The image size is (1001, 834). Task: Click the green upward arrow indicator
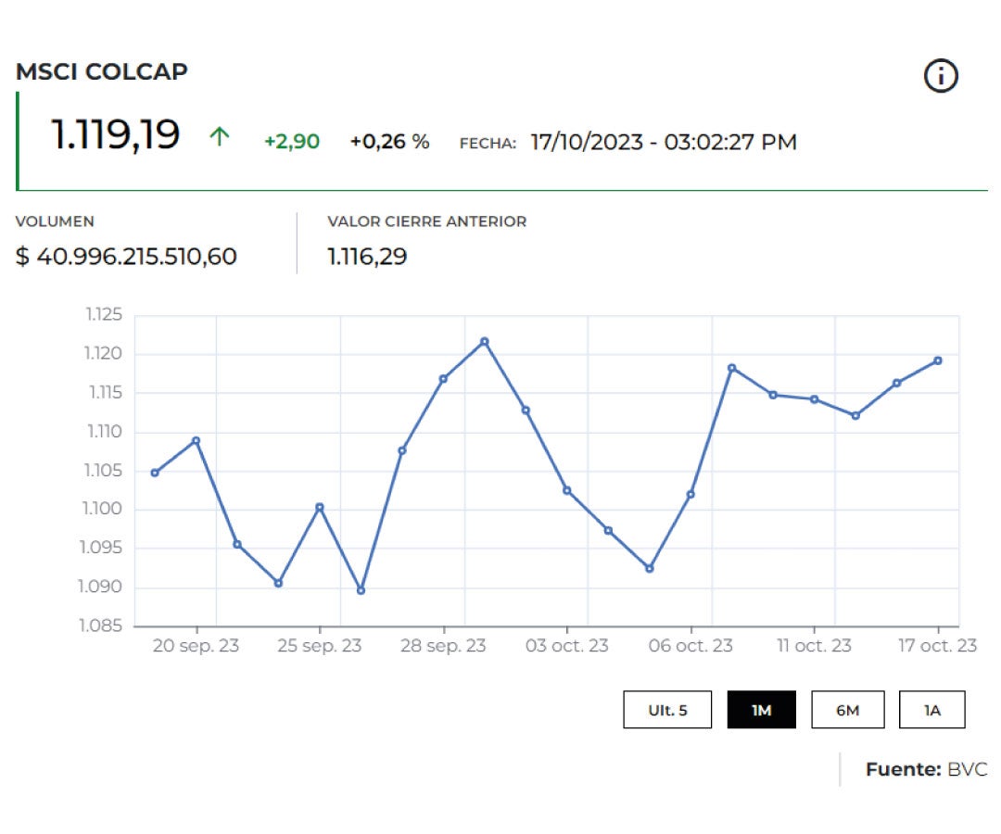pos(219,137)
